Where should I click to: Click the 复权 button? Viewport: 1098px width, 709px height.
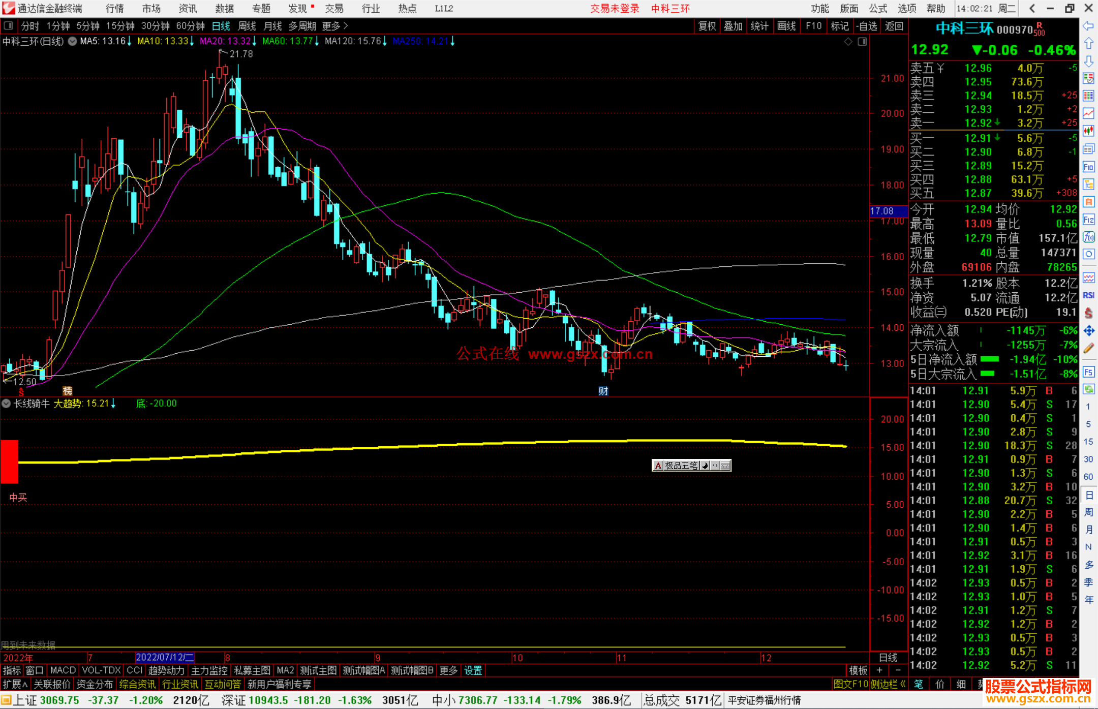click(x=707, y=26)
